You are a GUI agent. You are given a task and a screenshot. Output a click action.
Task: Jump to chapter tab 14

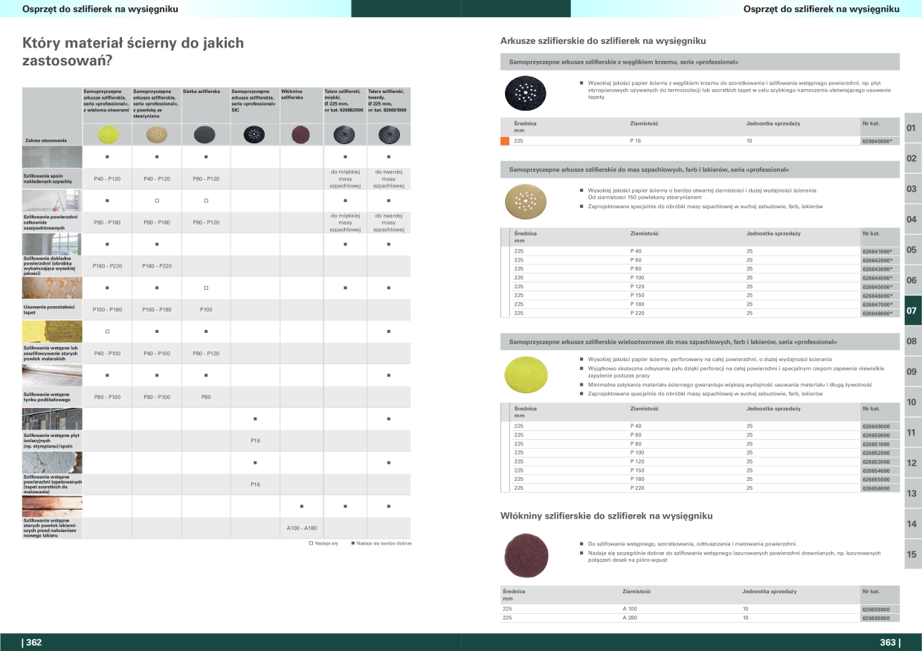912,524
